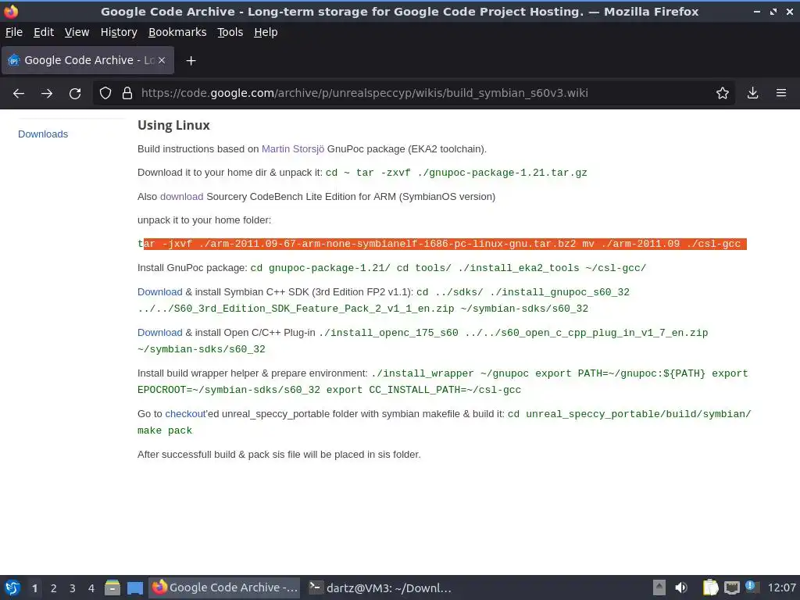The width and height of the screenshot is (800, 600).
Task: Follow the Martin Storsjö link
Action: point(293,149)
